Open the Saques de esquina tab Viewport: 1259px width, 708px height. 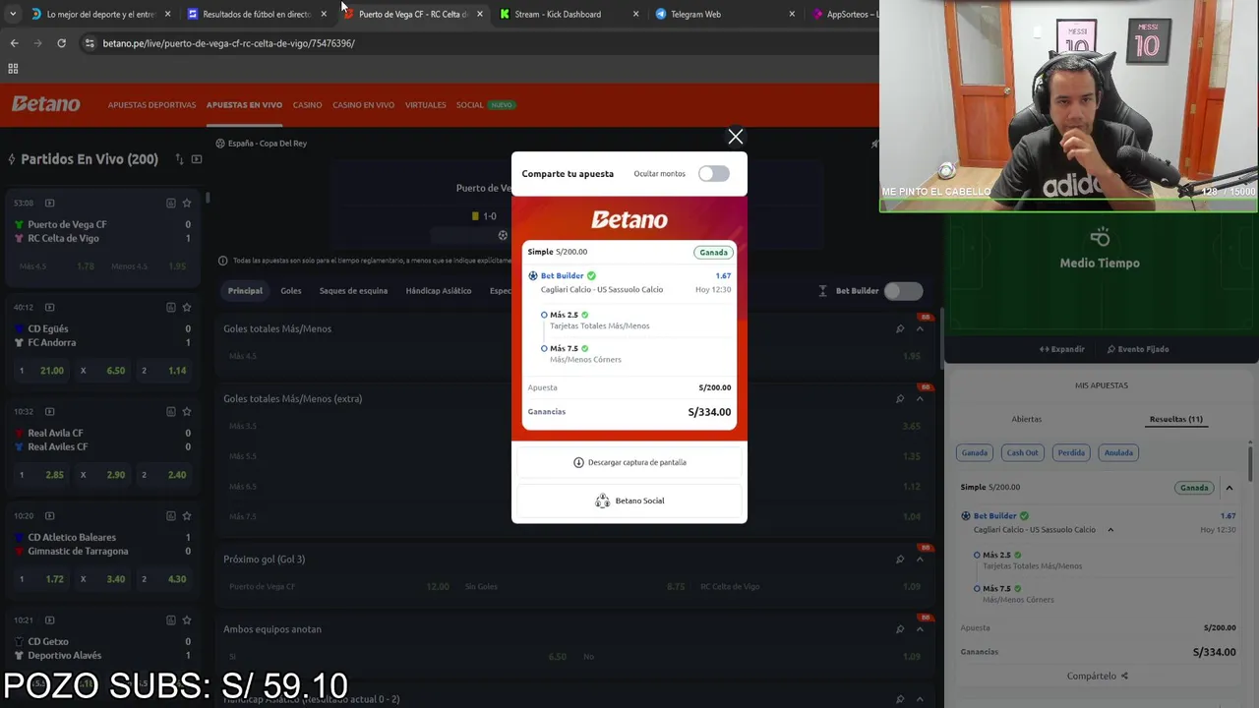(x=353, y=291)
